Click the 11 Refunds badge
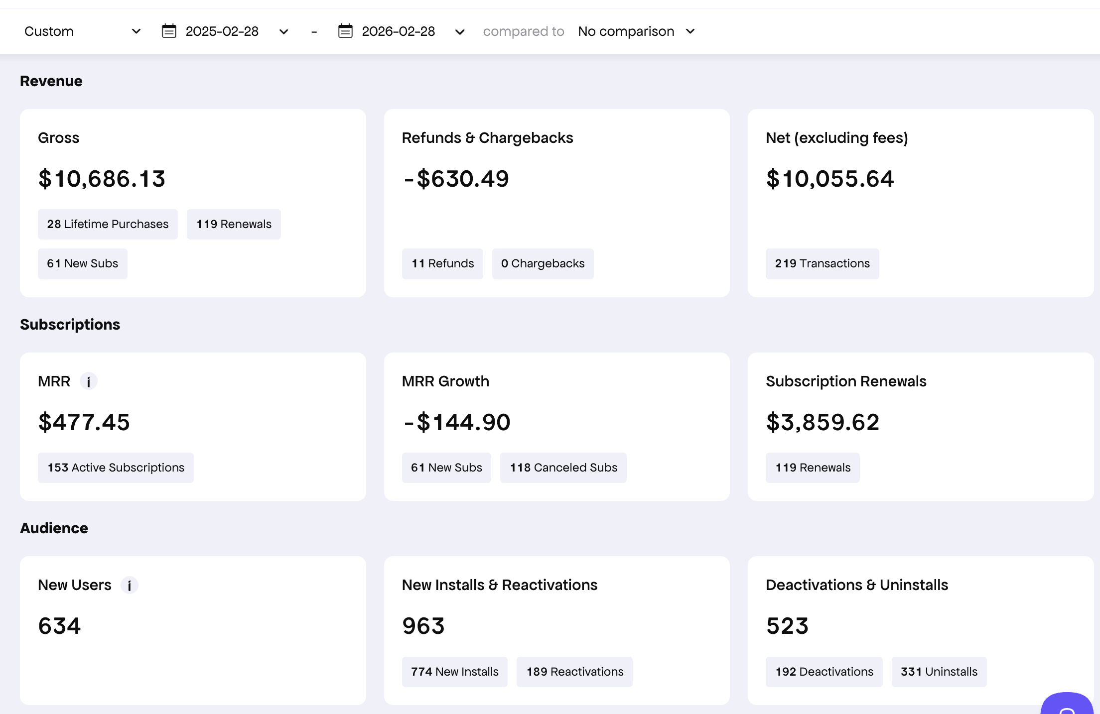This screenshot has height=714, width=1100. pos(442,263)
